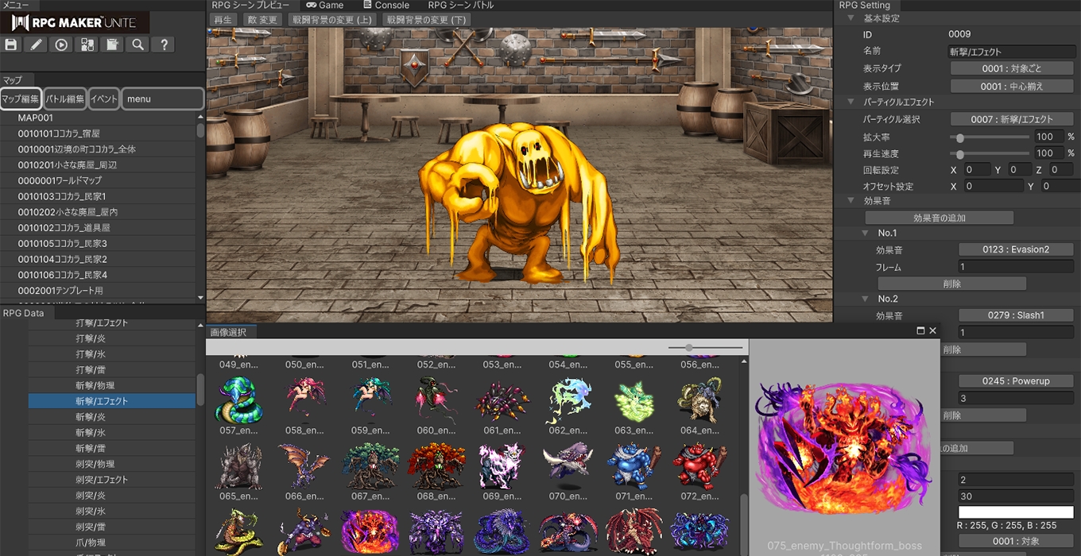
Task: Adjust the 拡大率 slider handle
Action: (x=960, y=137)
